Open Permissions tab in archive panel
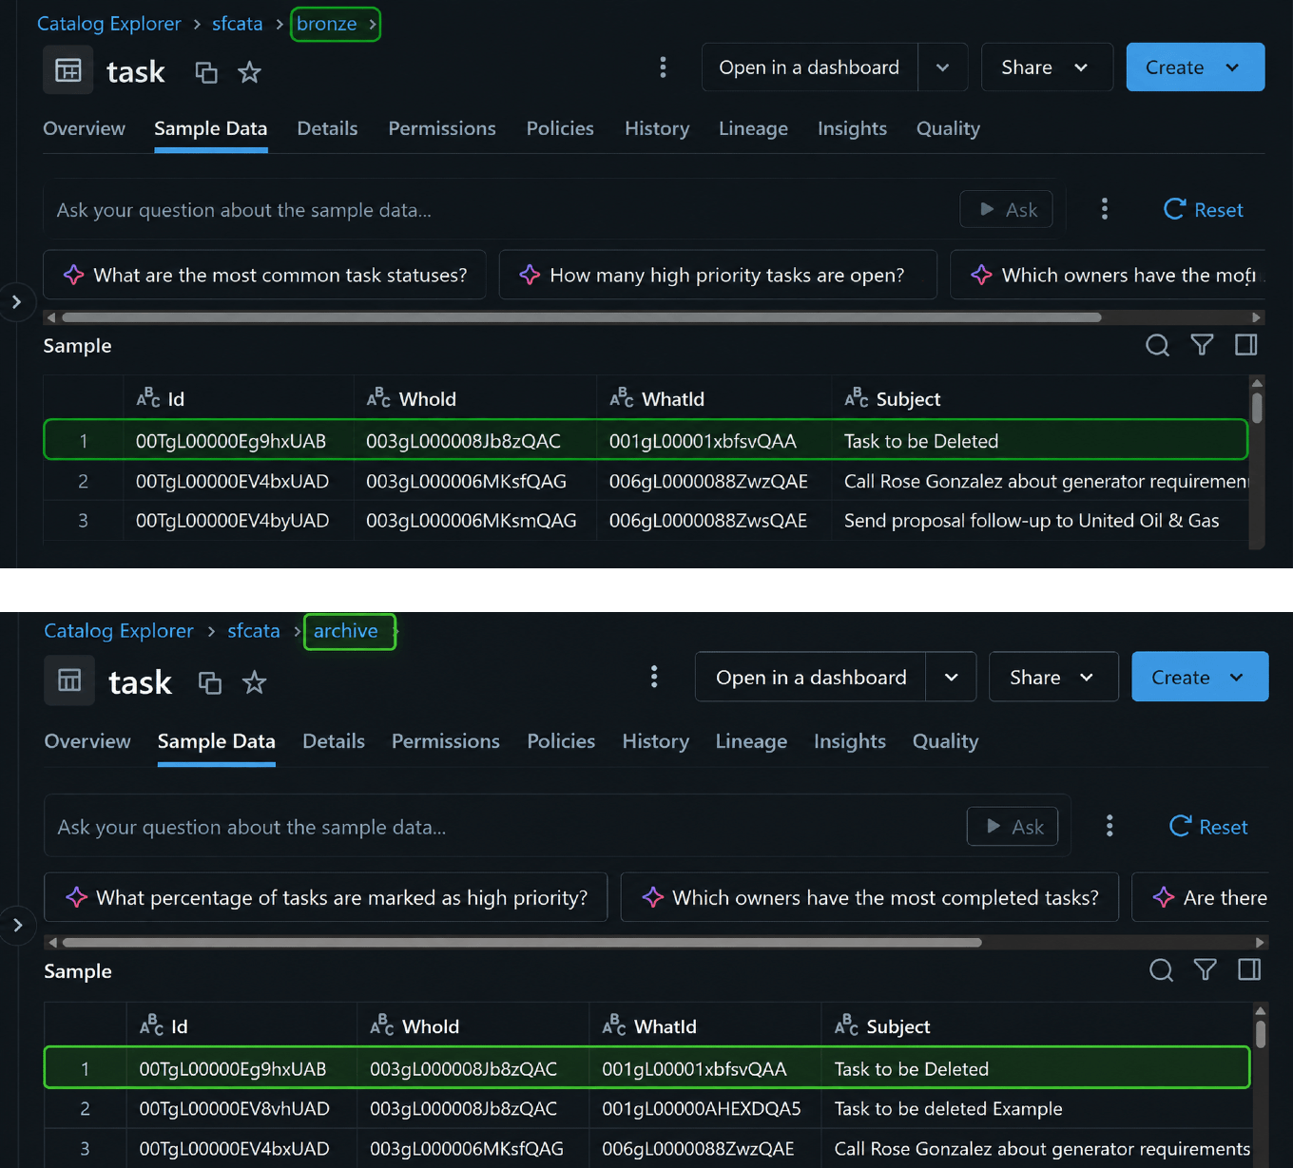The image size is (1293, 1168). point(445,741)
